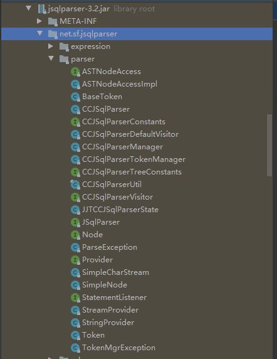Click the parser folder icon
This screenshot has height=359, width=277.
[x=64, y=59]
